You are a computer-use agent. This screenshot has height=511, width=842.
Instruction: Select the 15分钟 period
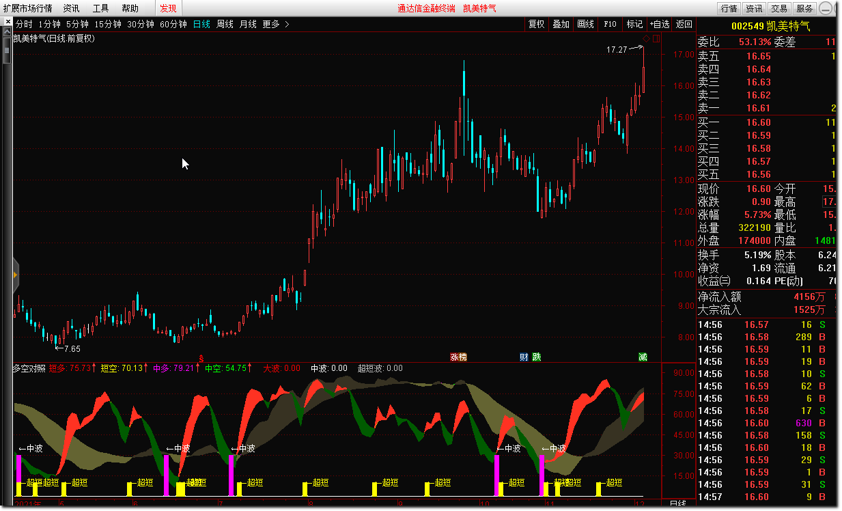point(108,24)
